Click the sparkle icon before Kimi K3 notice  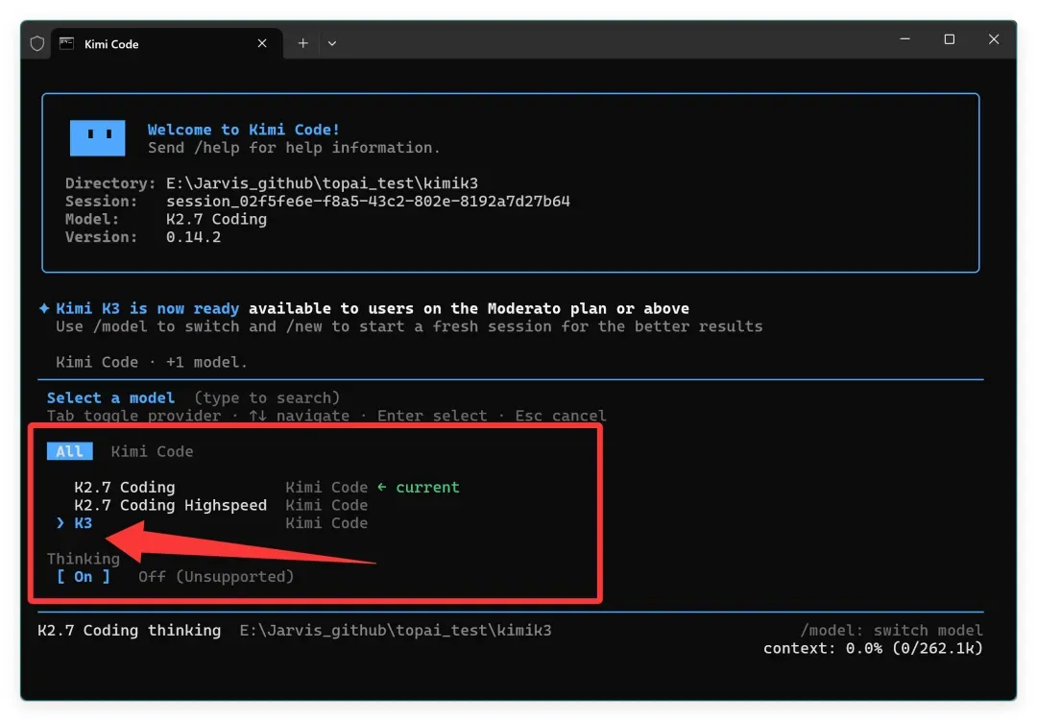[x=44, y=308]
